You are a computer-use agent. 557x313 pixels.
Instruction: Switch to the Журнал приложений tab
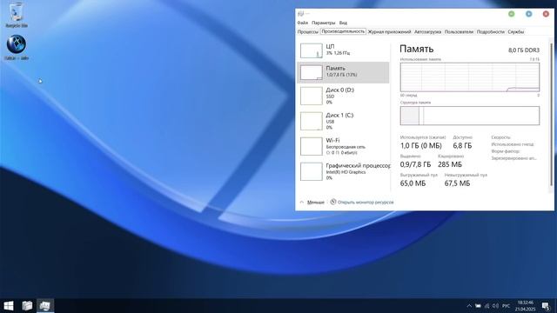(x=389, y=32)
